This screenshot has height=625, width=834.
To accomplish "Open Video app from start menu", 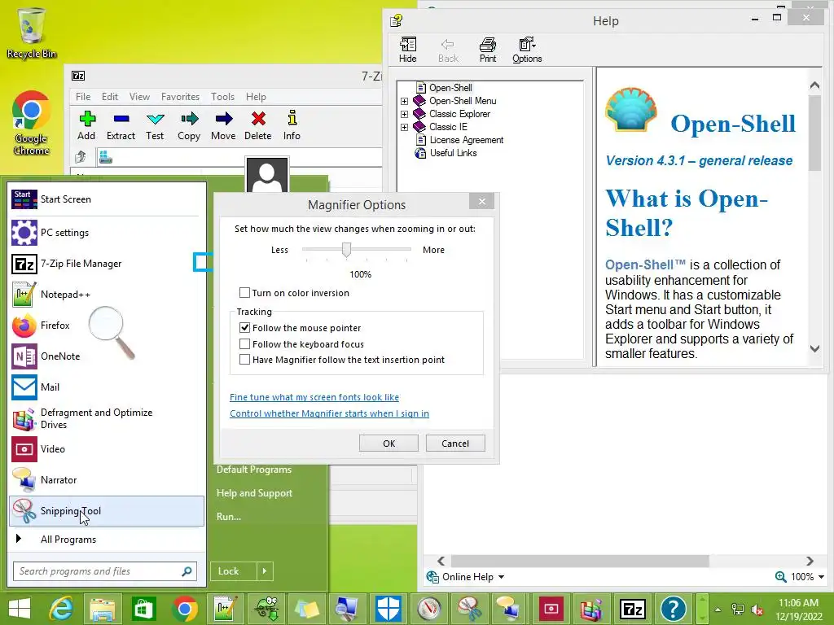I will click(106, 449).
